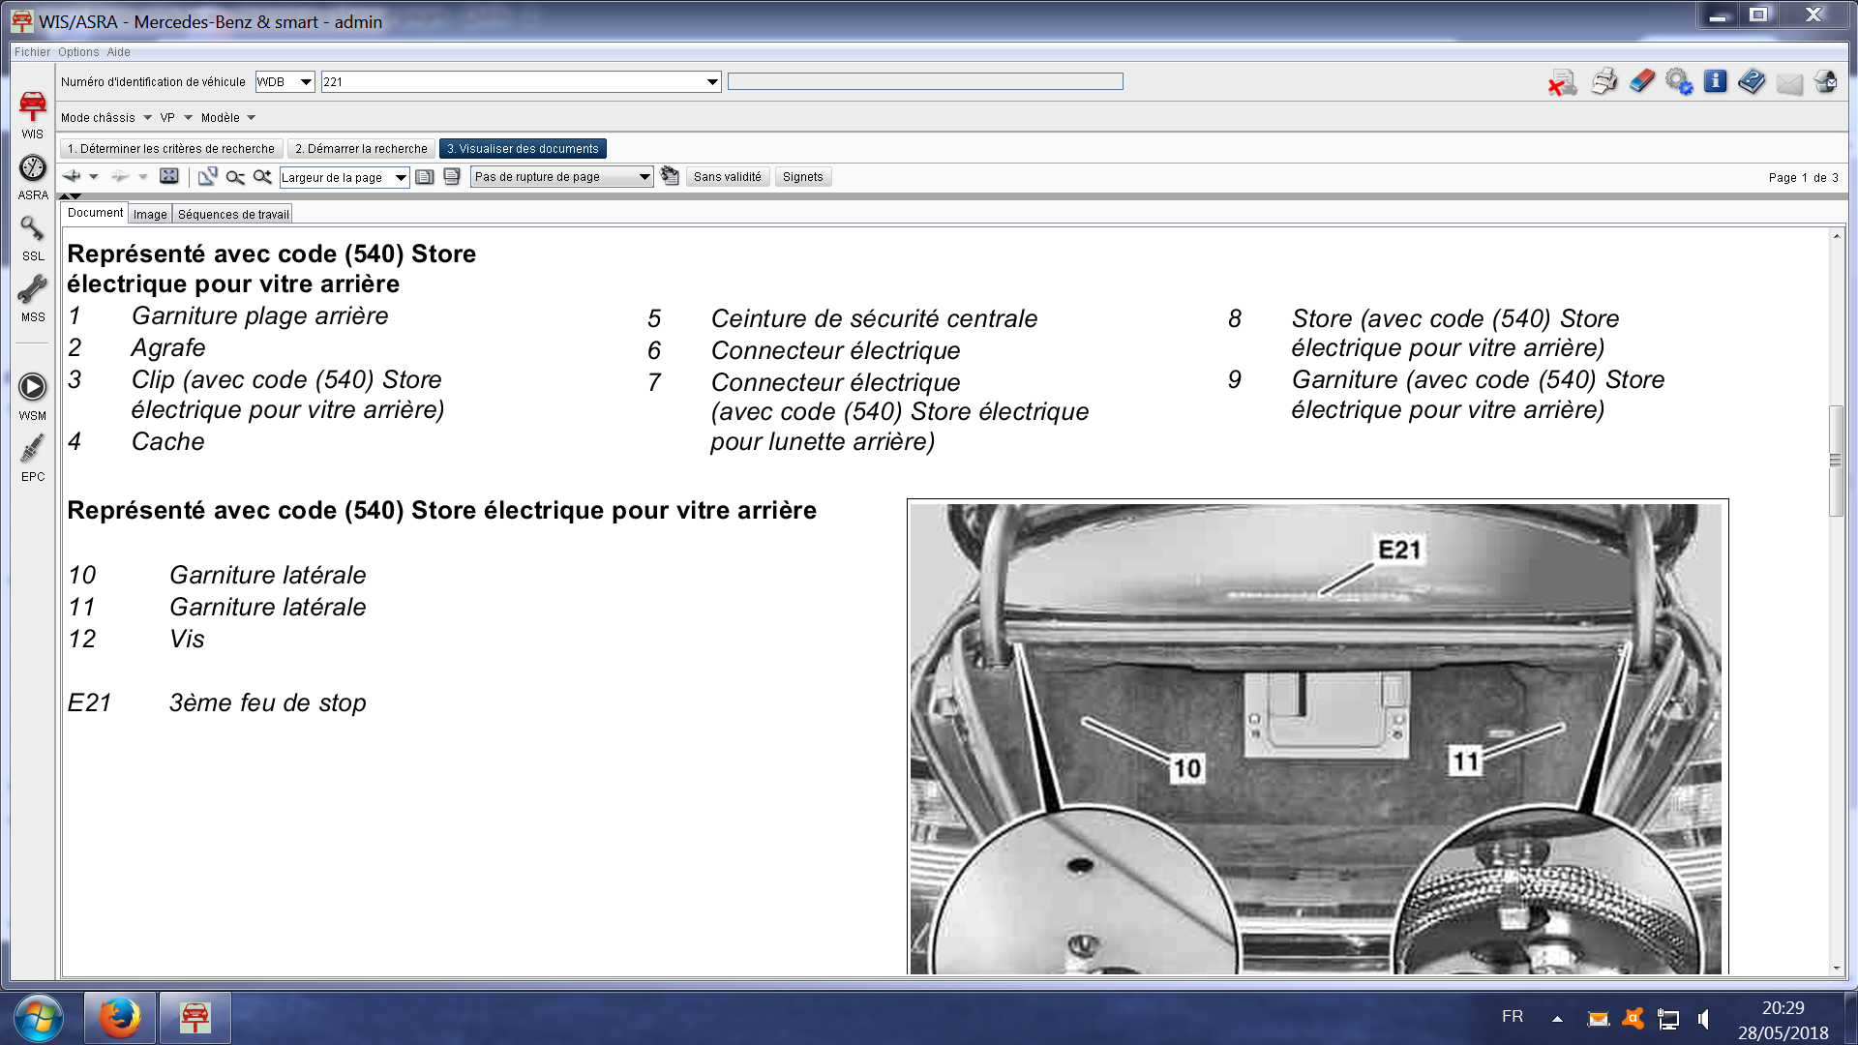The width and height of the screenshot is (1858, 1045).
Task: Click the '3ème feu de stop' legend text
Action: [x=268, y=703]
